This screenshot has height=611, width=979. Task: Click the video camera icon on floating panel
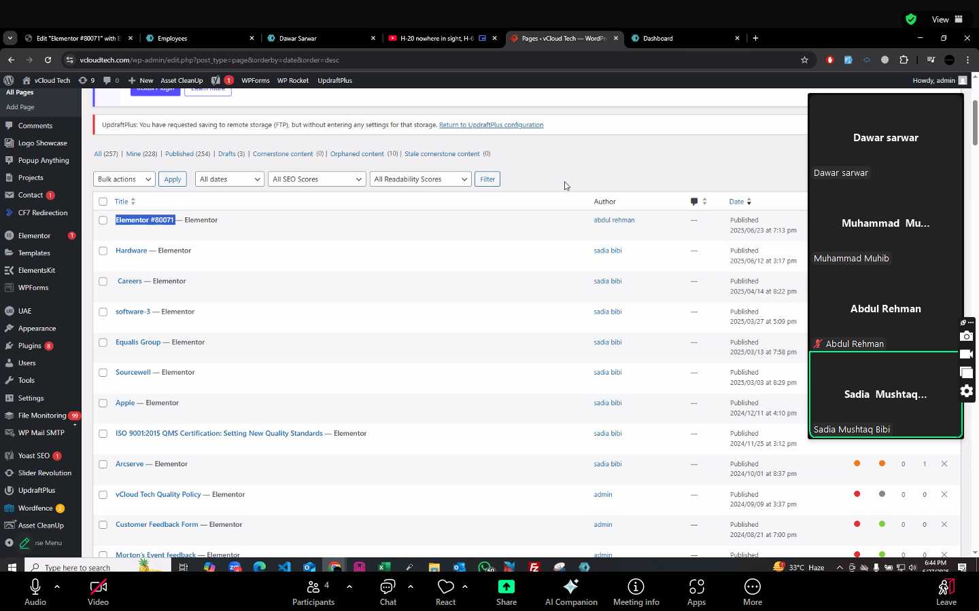(967, 354)
